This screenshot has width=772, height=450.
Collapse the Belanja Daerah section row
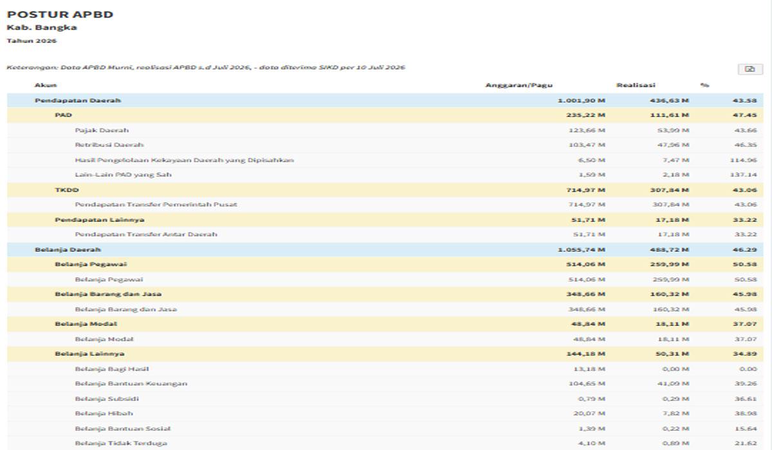(385, 249)
